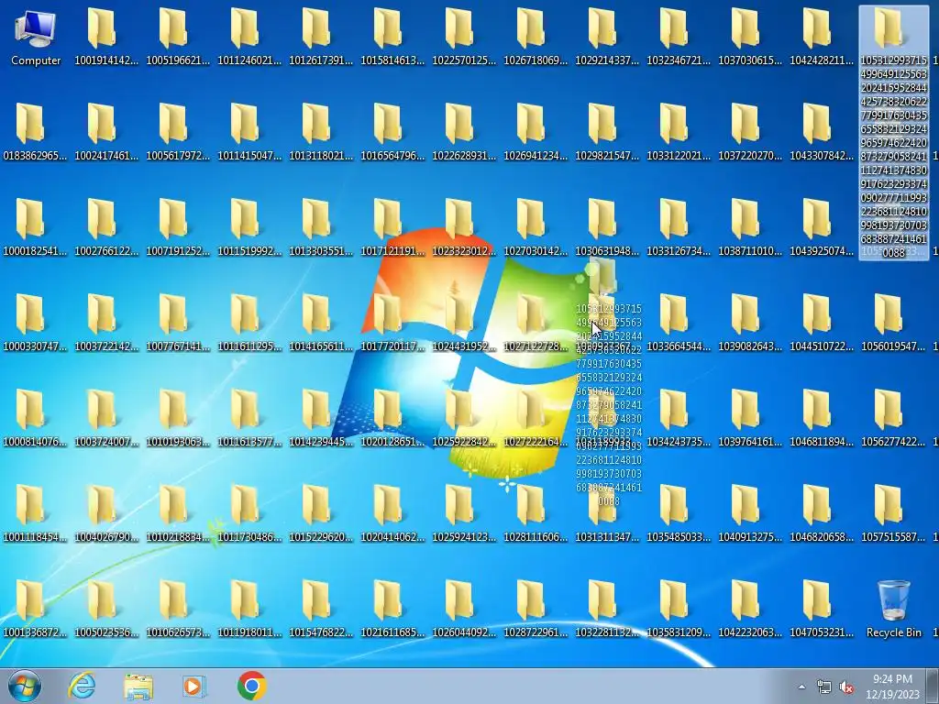This screenshot has width=939, height=704.
Task: Select folder 1007191252...
Action: [178, 227]
